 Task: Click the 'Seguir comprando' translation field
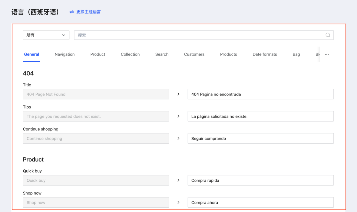(260, 138)
